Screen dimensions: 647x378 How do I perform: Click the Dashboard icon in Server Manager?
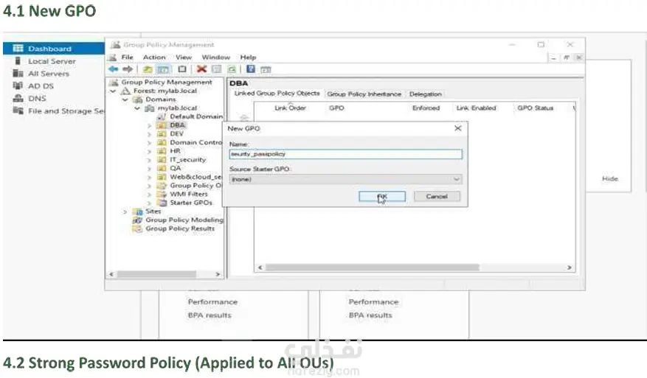(18, 49)
